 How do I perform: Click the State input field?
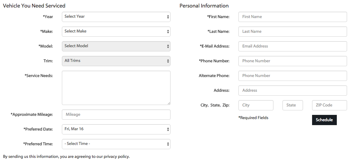point(292,105)
